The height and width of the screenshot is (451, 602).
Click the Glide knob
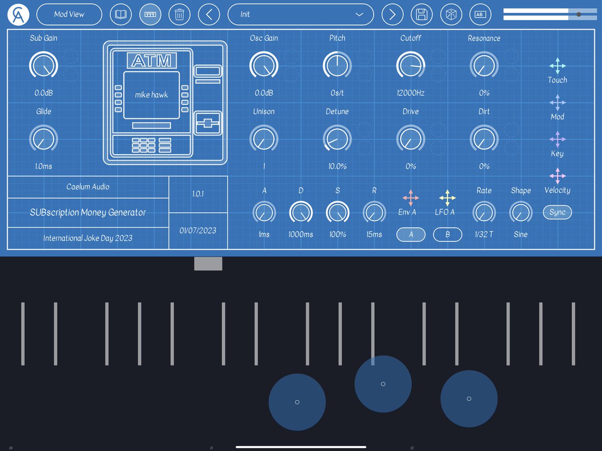44,138
